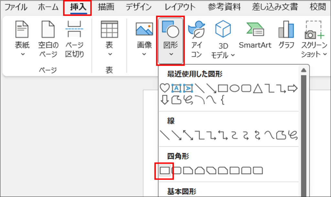
Task: Choose the down block arrow shape
Action: (x=165, y=100)
